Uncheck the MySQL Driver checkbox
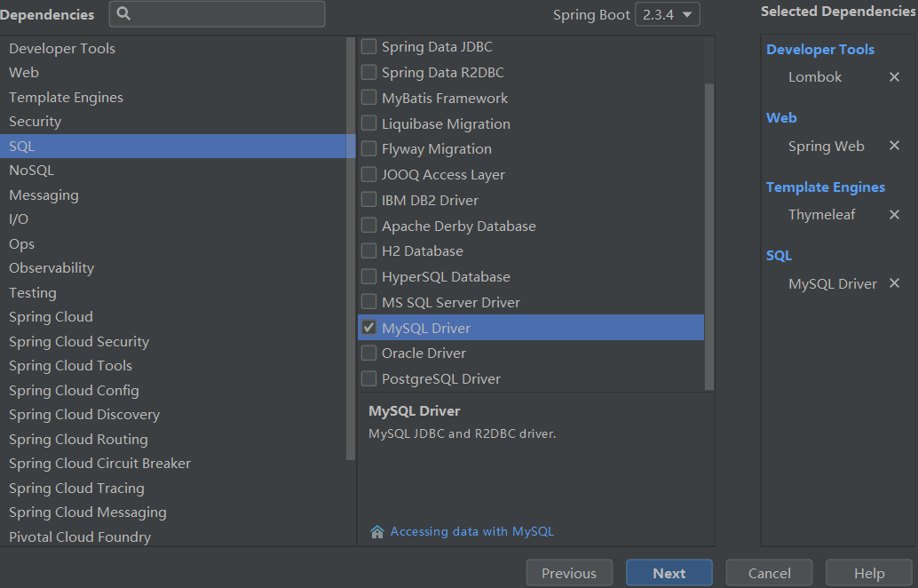 click(368, 328)
